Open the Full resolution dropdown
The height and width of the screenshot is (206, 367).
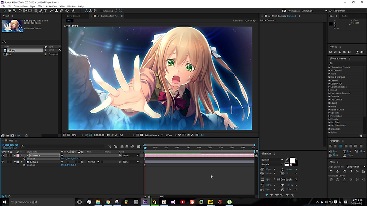tap(126, 135)
